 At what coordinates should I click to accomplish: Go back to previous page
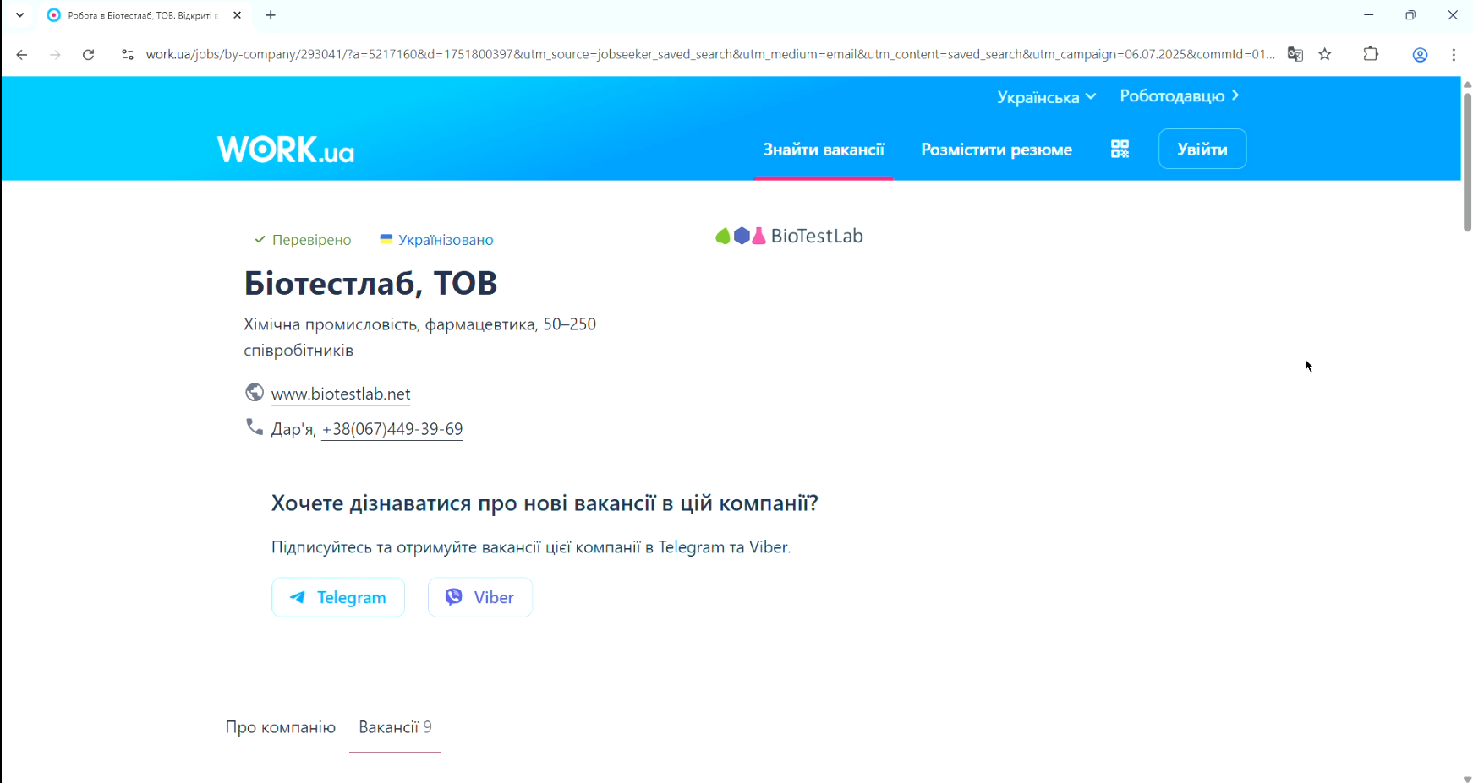click(22, 55)
